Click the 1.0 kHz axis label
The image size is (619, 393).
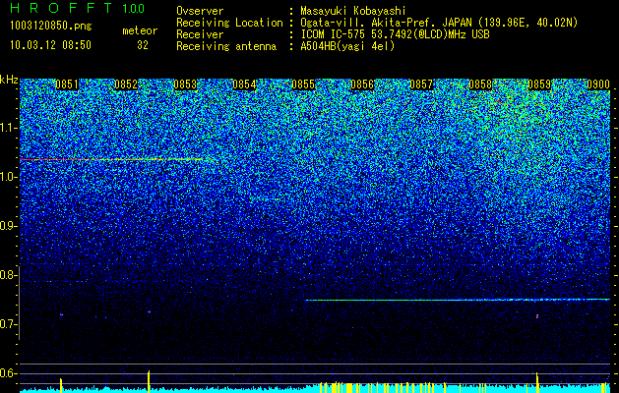pyautogui.click(x=7, y=177)
